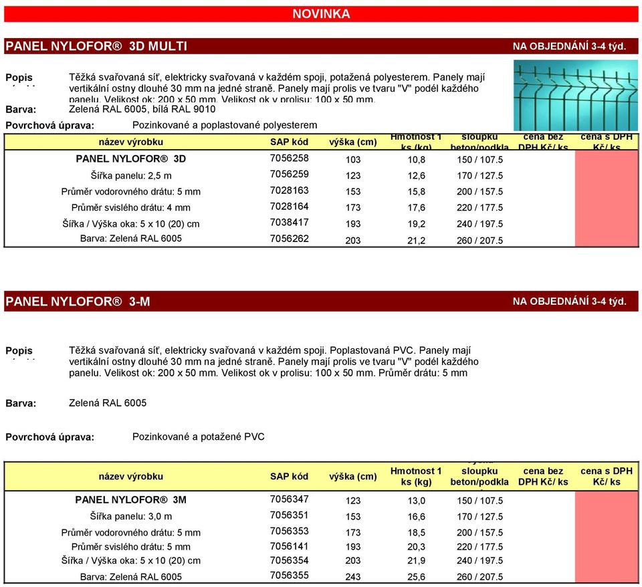642x587 pixels.
Task: Select SAP code 7056141
Action: point(289,546)
